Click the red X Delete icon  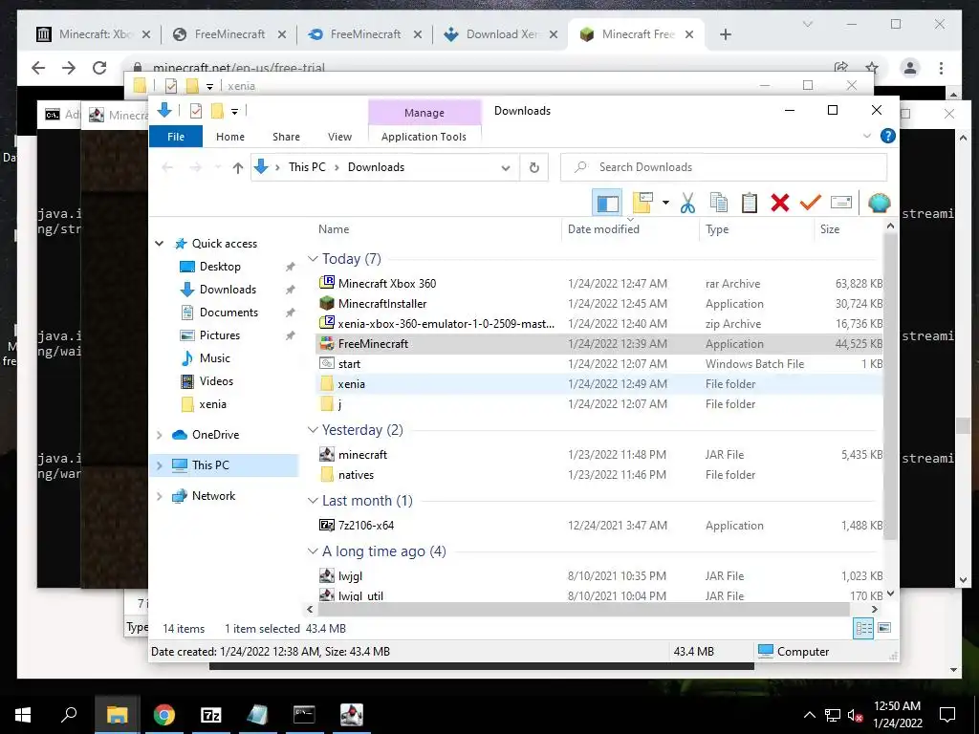780,203
